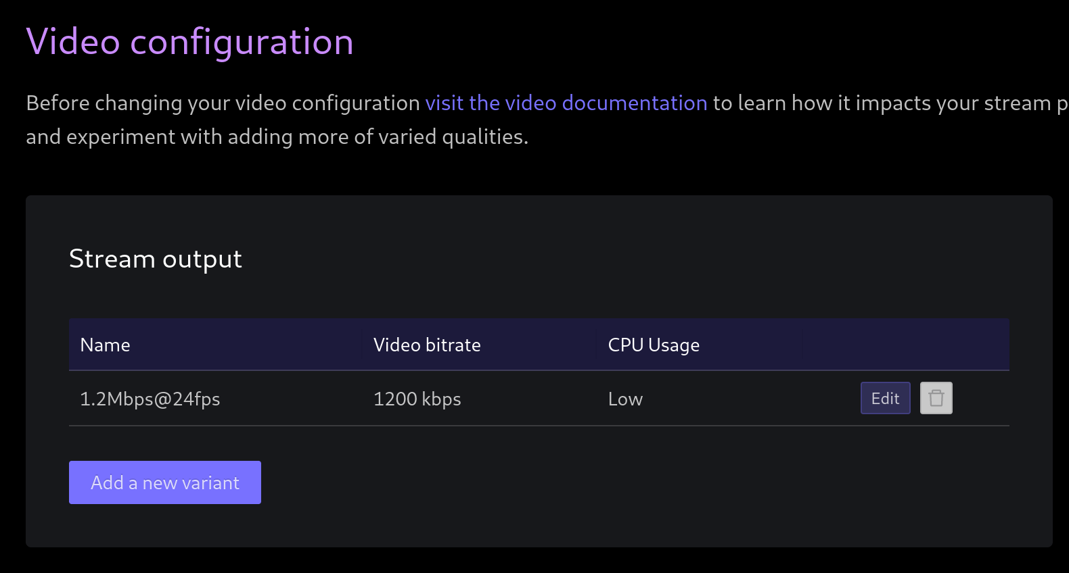The height and width of the screenshot is (573, 1069).
Task: Click the Low CPU usage value
Action: [625, 399]
